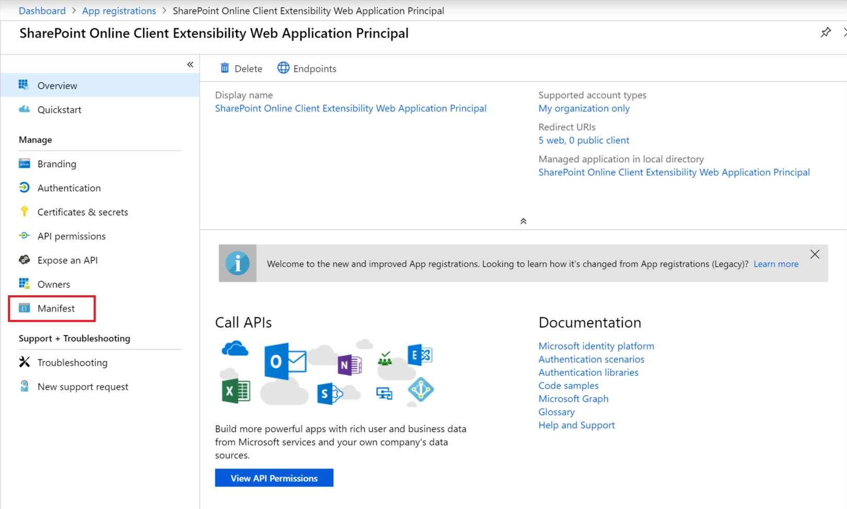The height and width of the screenshot is (509, 847).
Task: Open the Managed application in local directory link
Action: [x=674, y=172]
